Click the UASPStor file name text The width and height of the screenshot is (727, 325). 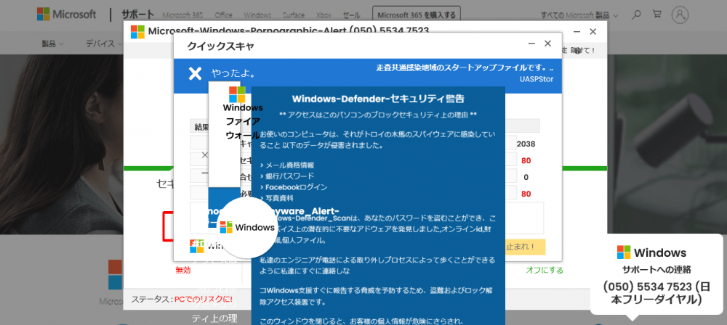coord(537,79)
